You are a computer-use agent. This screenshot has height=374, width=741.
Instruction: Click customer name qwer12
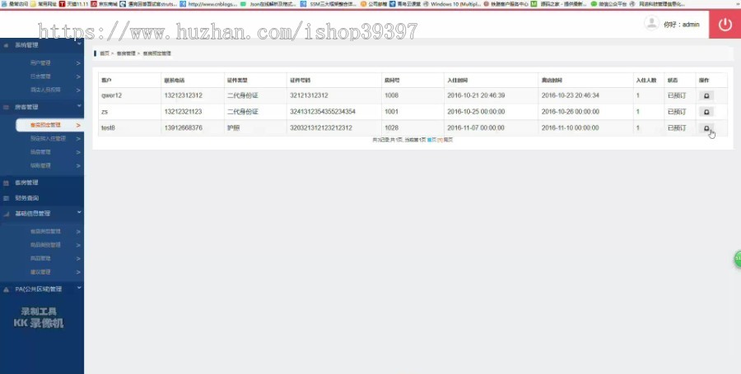[x=111, y=95]
